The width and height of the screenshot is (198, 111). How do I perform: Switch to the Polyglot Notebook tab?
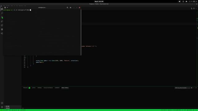(x=48, y=88)
